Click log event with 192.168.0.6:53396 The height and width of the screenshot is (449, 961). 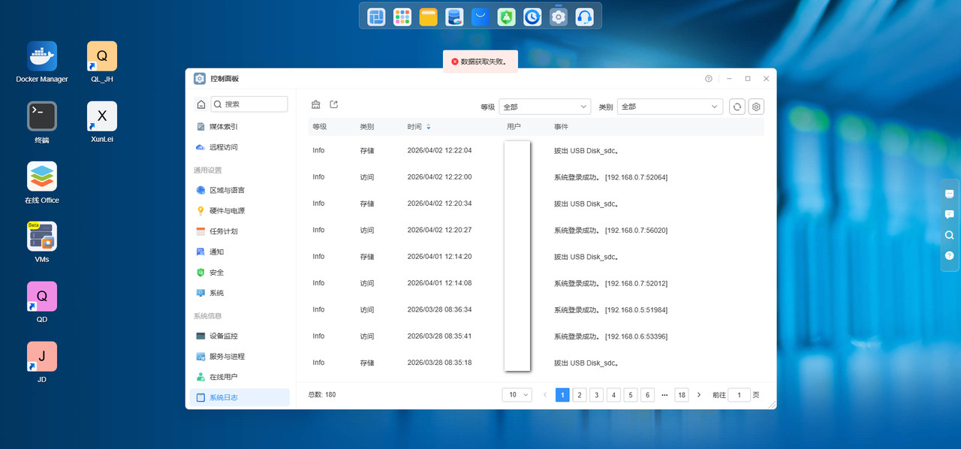pyautogui.click(x=536, y=336)
